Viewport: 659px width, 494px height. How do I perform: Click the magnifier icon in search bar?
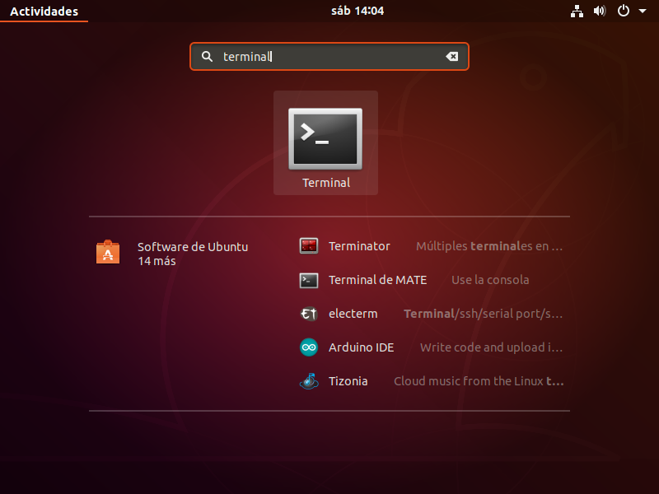(207, 56)
